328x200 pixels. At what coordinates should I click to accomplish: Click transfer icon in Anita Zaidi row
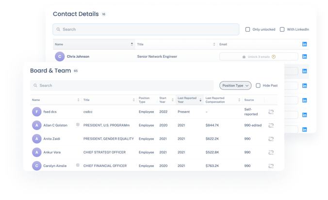271,139
